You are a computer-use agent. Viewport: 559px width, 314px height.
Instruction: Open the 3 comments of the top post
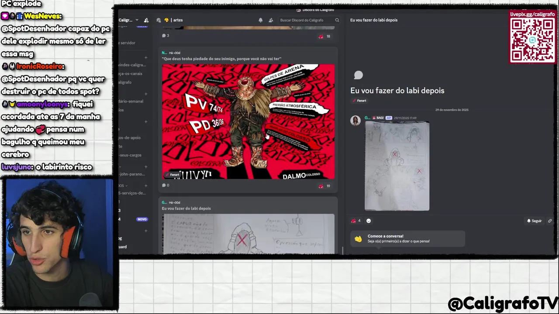click(x=166, y=36)
